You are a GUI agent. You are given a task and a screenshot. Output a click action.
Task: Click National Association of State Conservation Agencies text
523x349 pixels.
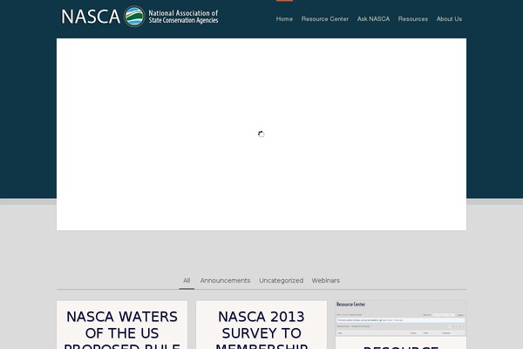pos(183,17)
